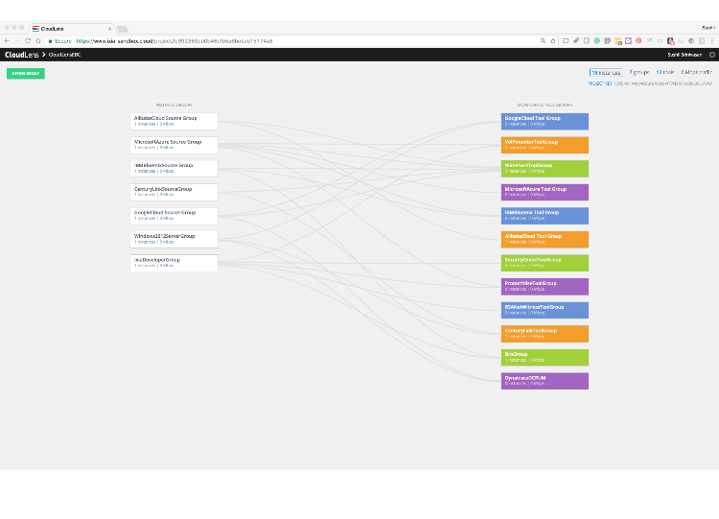This screenshot has width=719, height=519.
Task: Click the cast icon in the extensions row
Action: pos(566,41)
